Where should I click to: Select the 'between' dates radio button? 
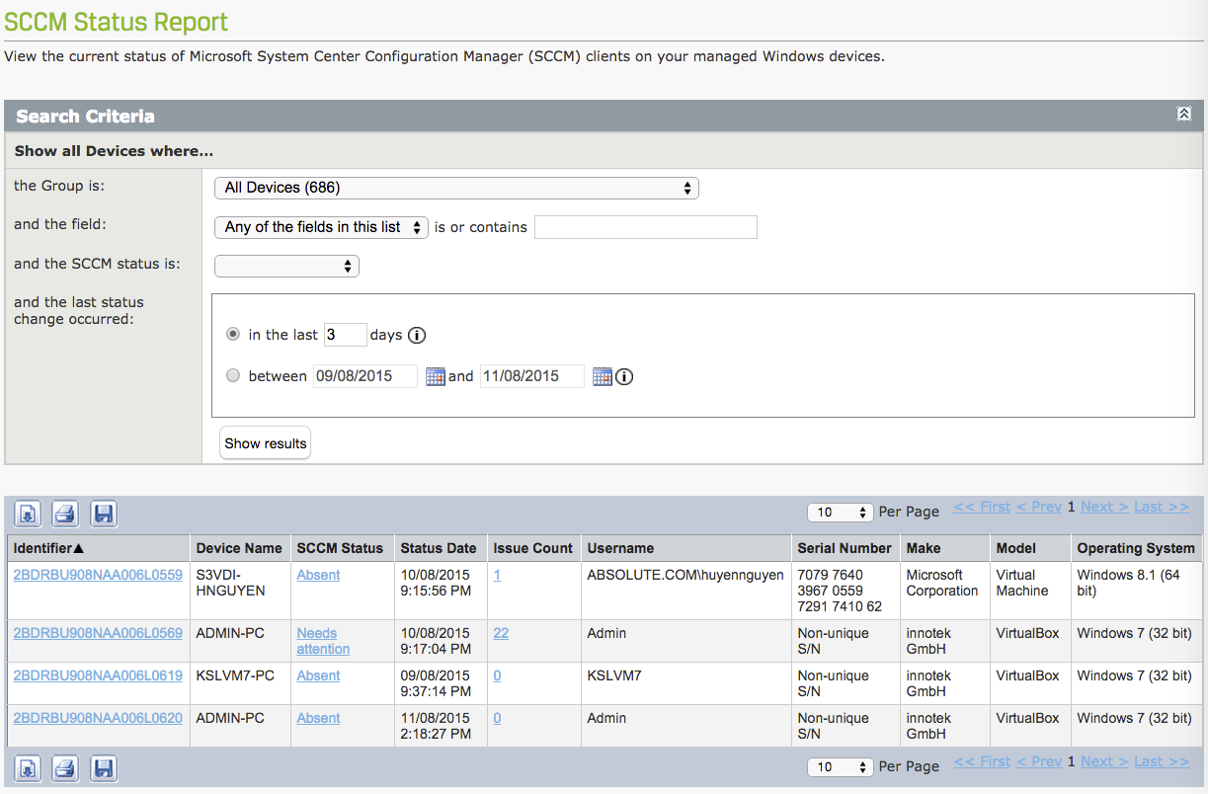(232, 375)
